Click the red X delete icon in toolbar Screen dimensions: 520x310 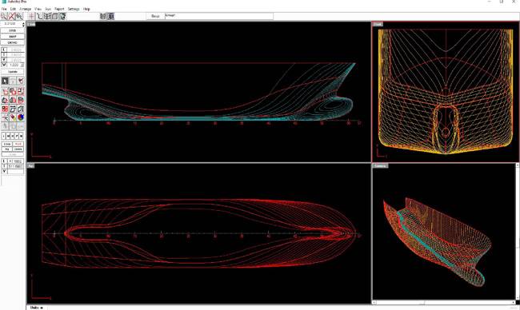12,16
